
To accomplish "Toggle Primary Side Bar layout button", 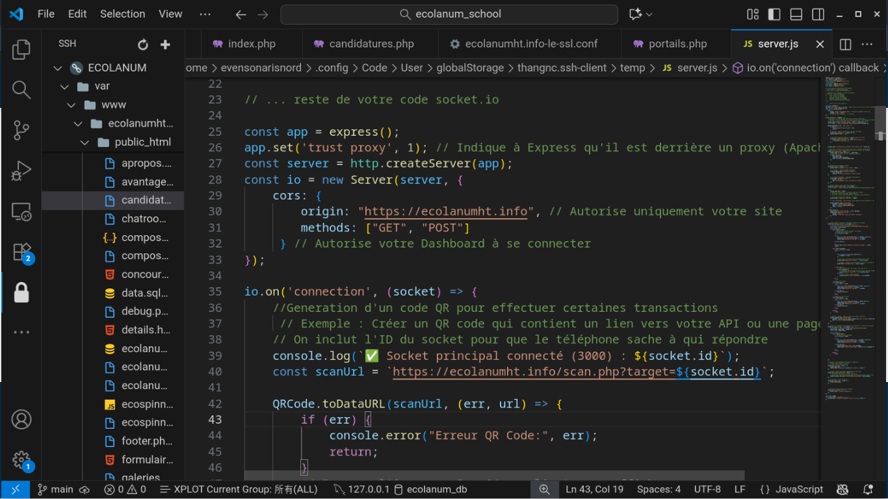I will pyautogui.click(x=774, y=14).
